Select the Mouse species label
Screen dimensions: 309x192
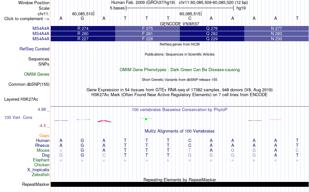43,150
